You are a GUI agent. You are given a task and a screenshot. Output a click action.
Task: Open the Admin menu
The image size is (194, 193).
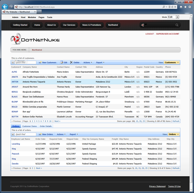[x=15, y=17]
